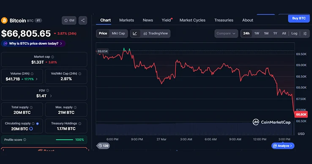Open the About tab

pos(248,20)
